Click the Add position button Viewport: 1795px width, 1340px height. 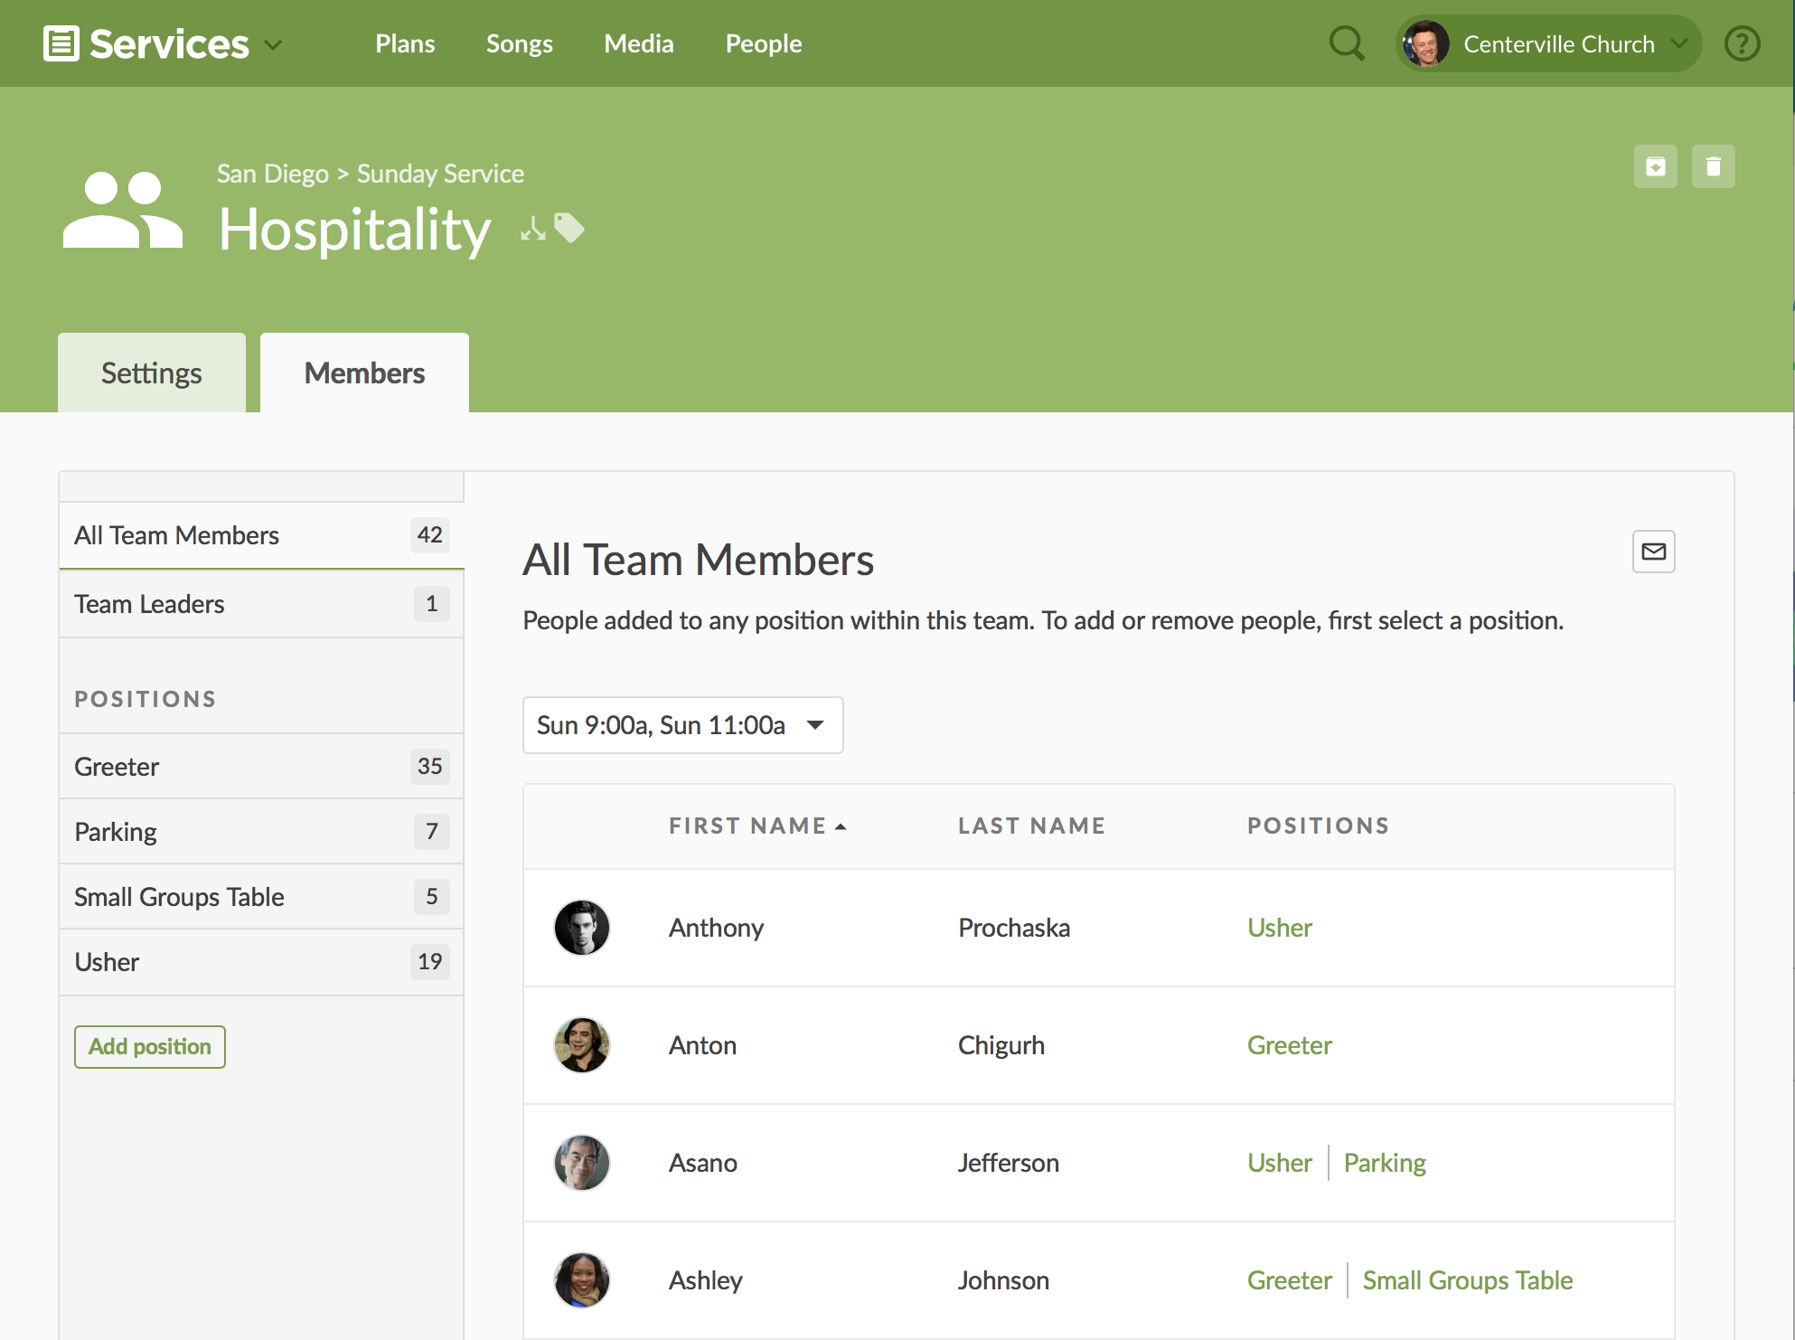149,1046
